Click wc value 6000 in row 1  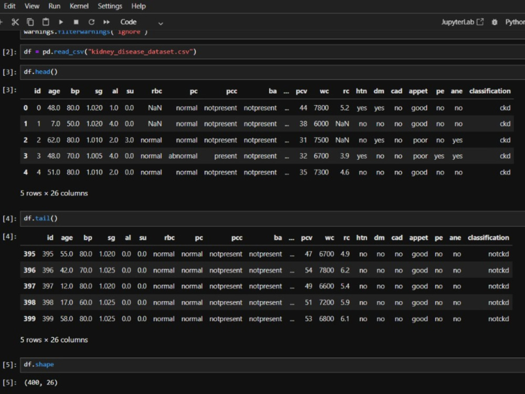[321, 124]
